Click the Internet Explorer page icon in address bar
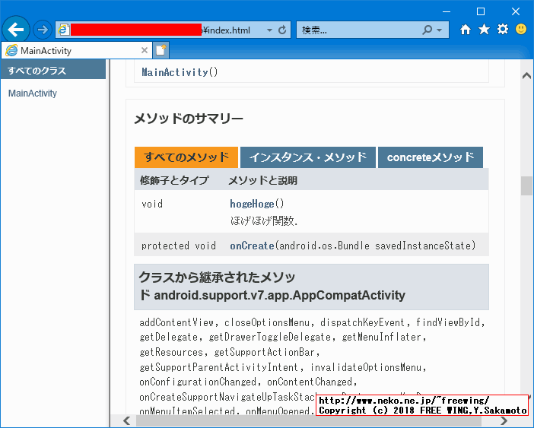This screenshot has width=534, height=428. point(63,30)
